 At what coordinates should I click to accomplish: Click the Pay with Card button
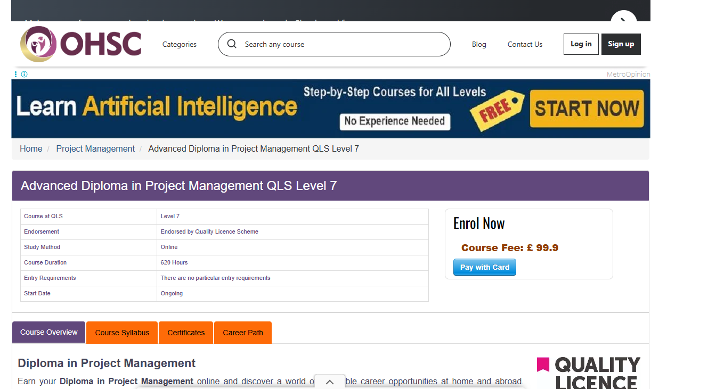click(484, 267)
